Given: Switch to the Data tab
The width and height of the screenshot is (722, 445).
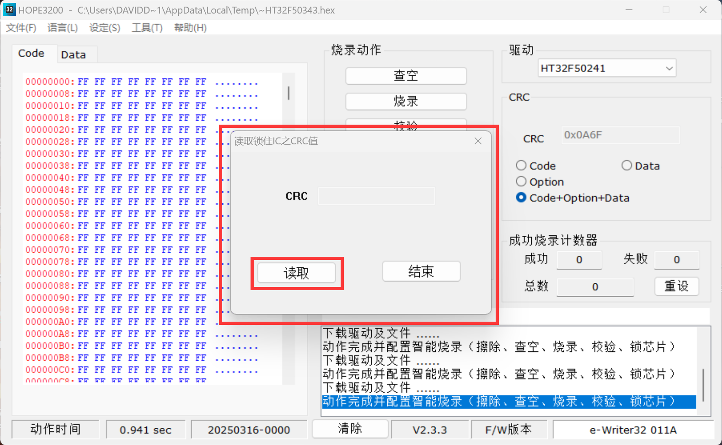Looking at the screenshot, I should [73, 55].
